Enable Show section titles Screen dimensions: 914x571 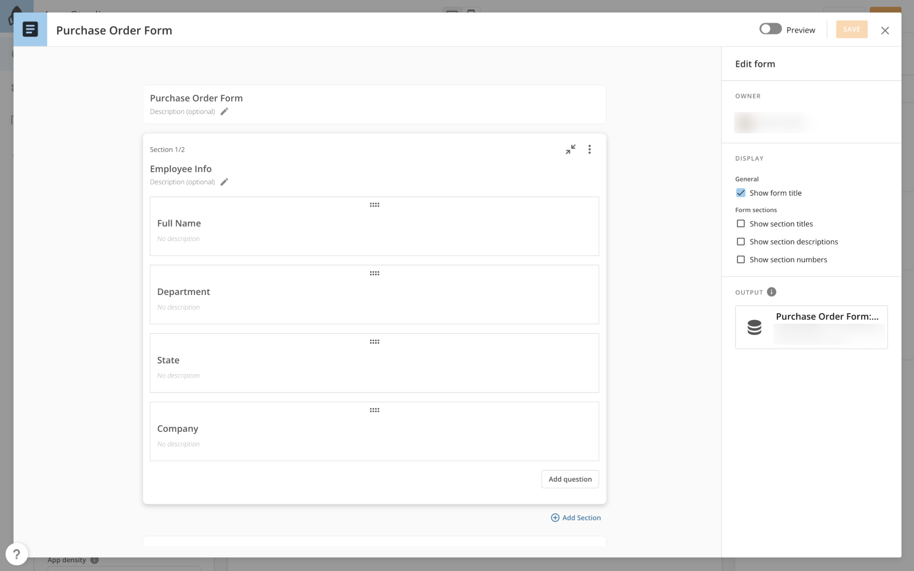[741, 224]
